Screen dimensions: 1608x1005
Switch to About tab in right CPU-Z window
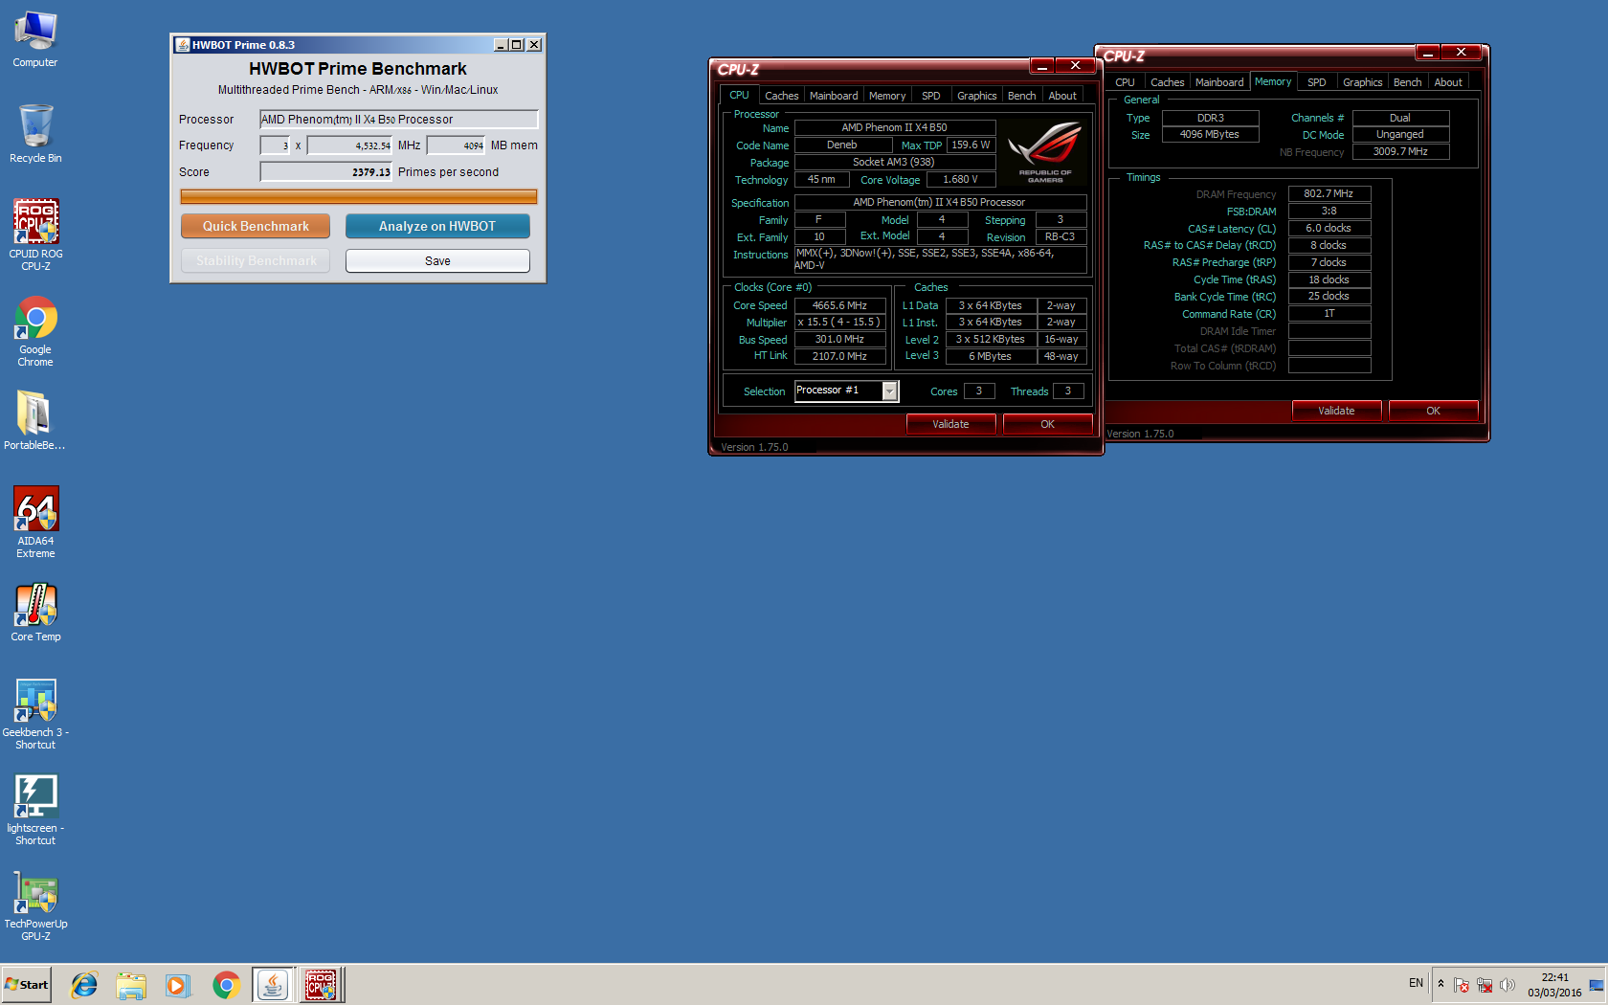point(1448,82)
